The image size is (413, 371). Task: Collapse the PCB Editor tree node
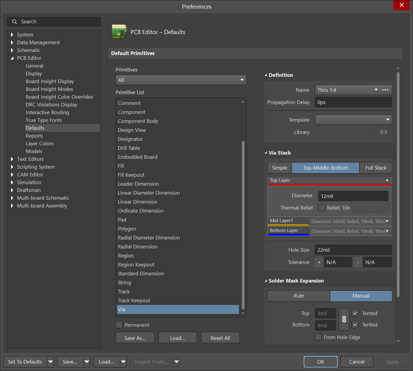[x=12, y=58]
